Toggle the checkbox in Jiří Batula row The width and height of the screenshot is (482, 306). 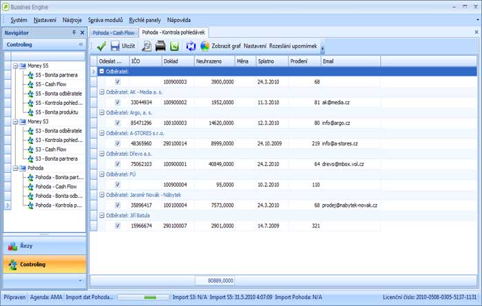[117, 225]
